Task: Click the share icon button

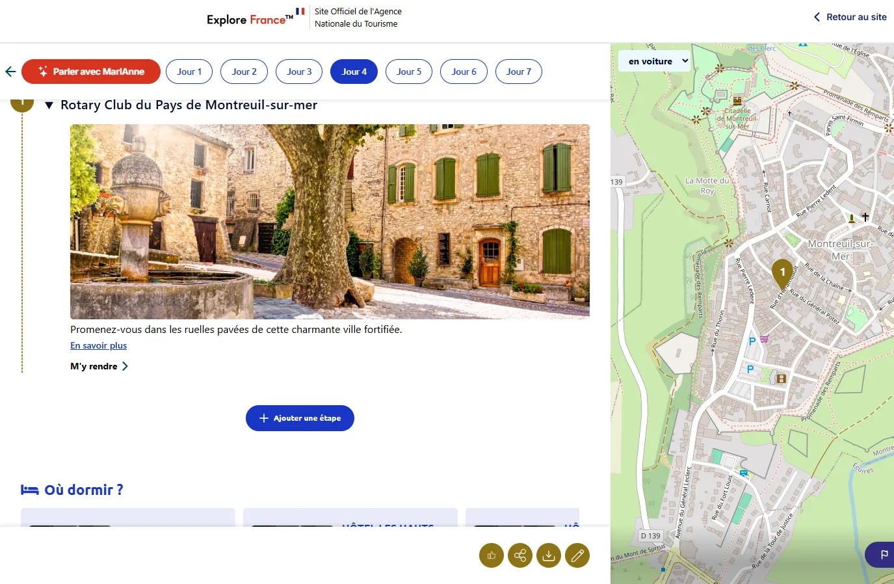Action: (x=520, y=555)
